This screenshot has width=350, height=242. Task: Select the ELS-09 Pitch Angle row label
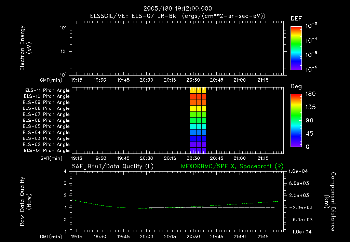tap(46, 102)
